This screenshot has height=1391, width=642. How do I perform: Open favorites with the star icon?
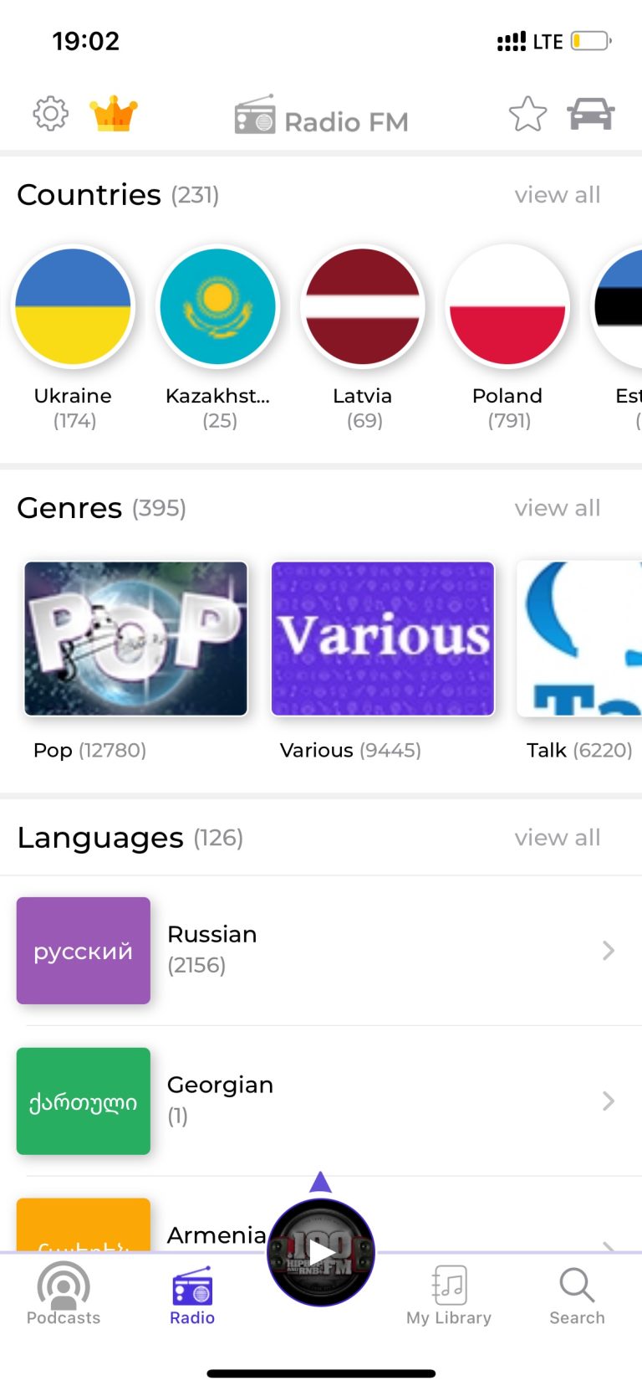[x=527, y=114]
